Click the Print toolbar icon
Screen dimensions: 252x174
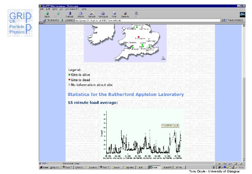click(114, 14)
